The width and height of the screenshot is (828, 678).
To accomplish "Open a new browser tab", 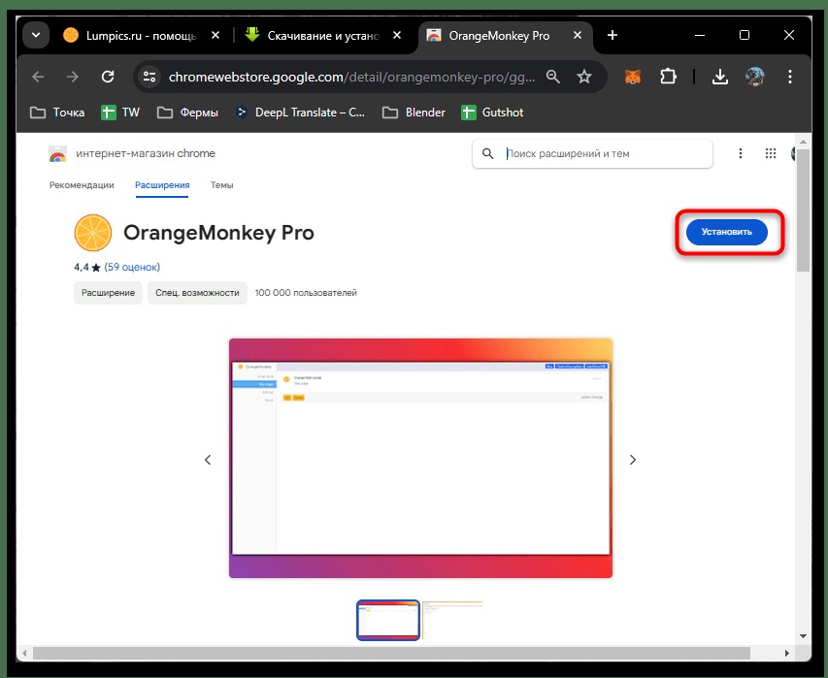I will pos(613,35).
